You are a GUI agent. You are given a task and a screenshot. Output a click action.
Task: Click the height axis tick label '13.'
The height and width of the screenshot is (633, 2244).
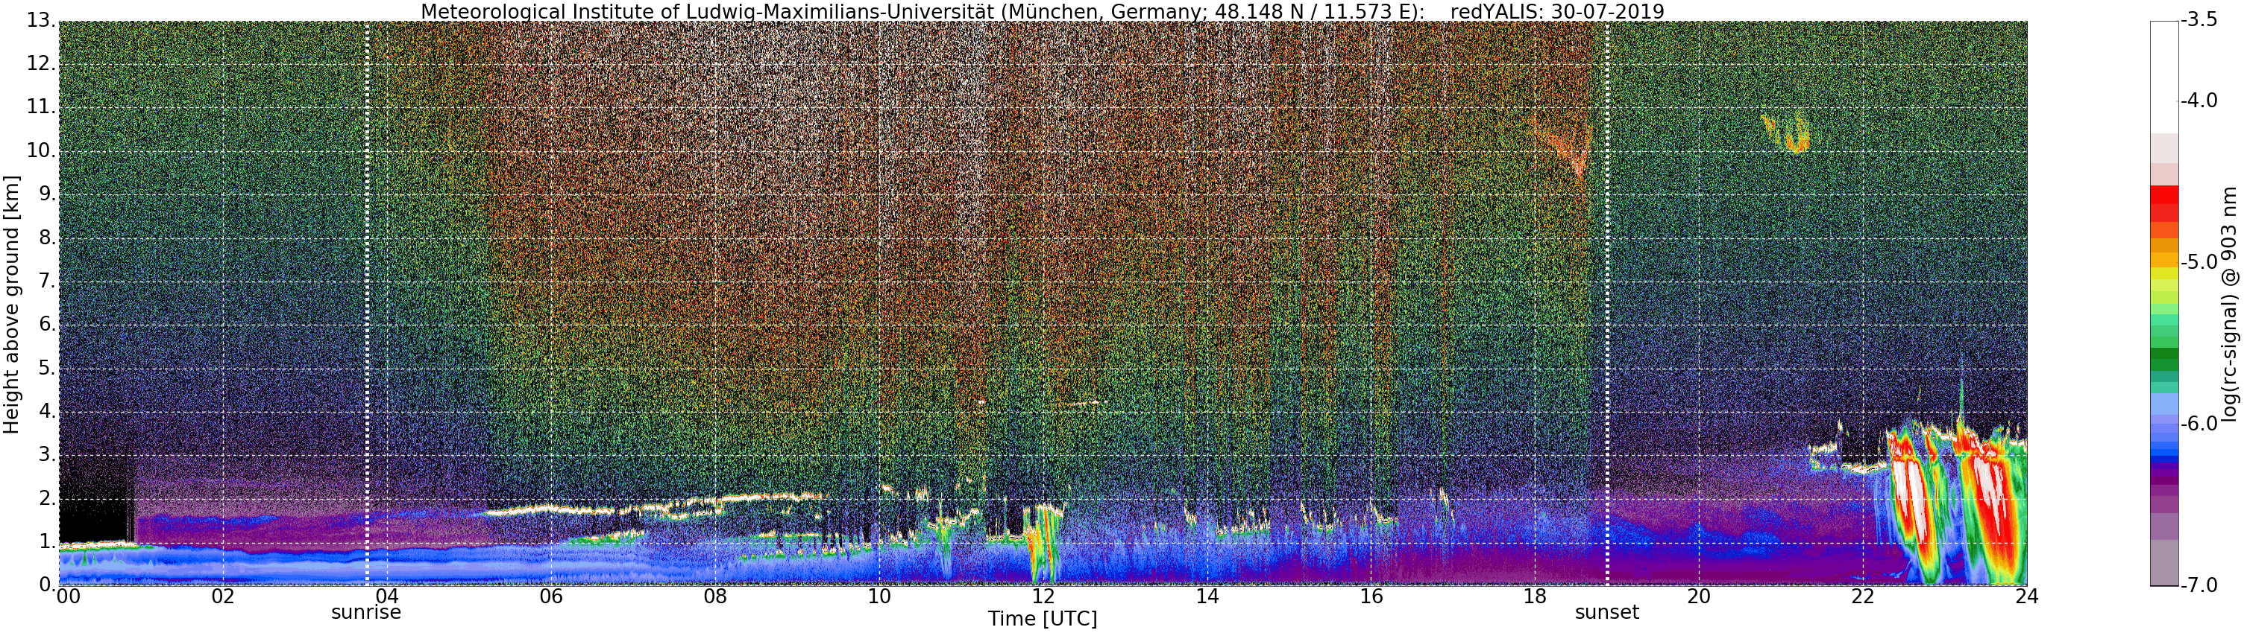41,21
